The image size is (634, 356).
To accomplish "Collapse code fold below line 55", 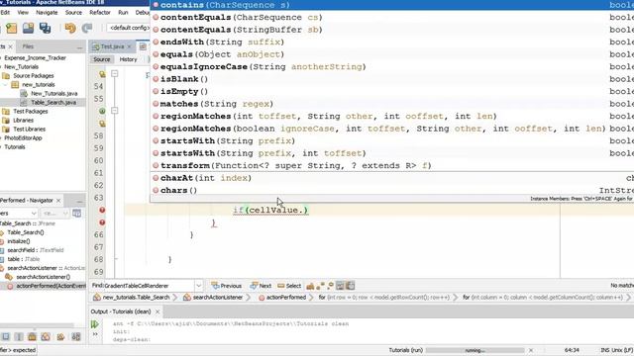I will (x=115, y=111).
